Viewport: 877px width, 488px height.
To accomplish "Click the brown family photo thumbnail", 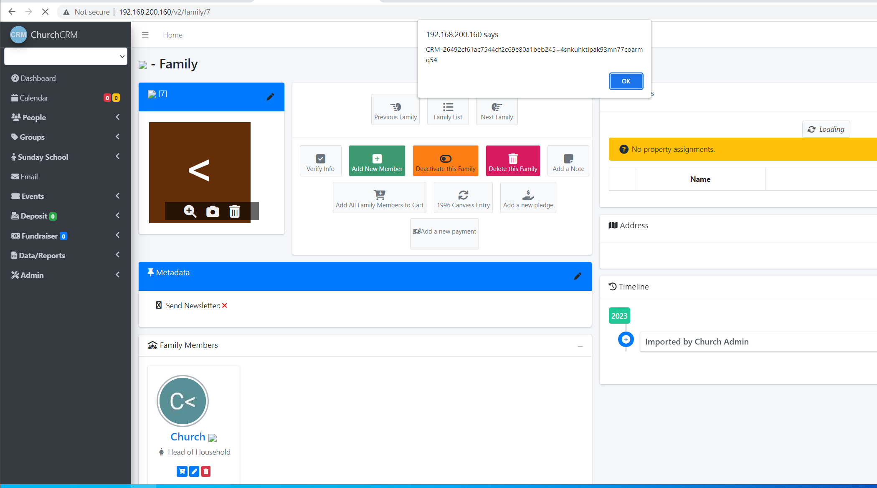I will pyautogui.click(x=200, y=163).
